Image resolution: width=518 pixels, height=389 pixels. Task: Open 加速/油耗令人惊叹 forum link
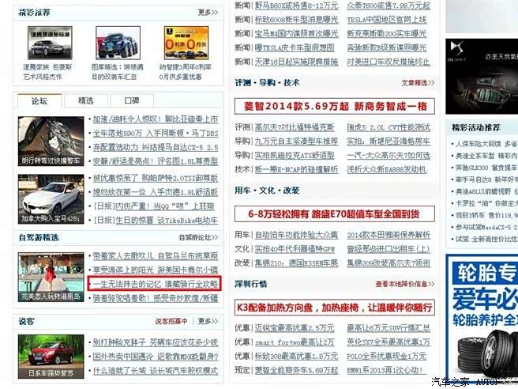(156, 119)
